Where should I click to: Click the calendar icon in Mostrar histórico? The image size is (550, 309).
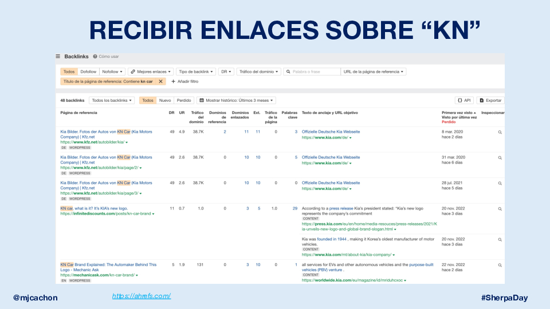point(202,101)
